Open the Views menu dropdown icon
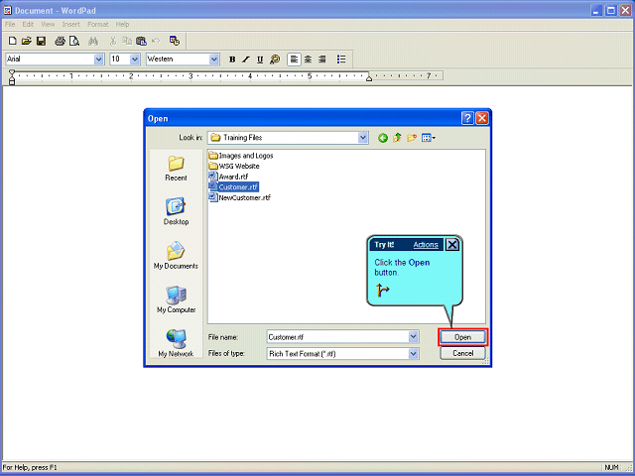Image resolution: width=635 pixels, height=476 pixels. click(429, 138)
